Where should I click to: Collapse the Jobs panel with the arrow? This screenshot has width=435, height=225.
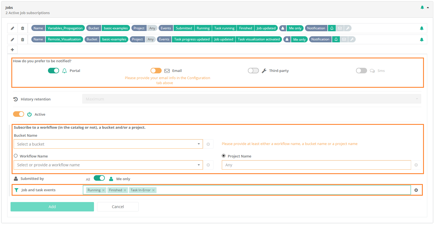428,7
